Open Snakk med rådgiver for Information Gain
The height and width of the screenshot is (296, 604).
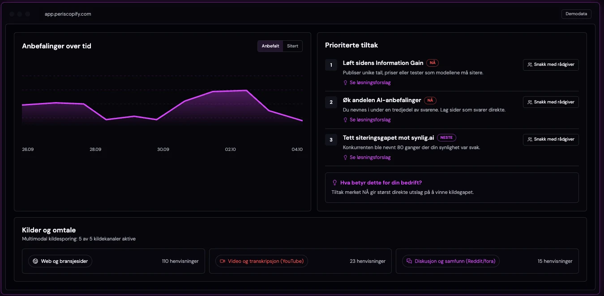(x=551, y=64)
